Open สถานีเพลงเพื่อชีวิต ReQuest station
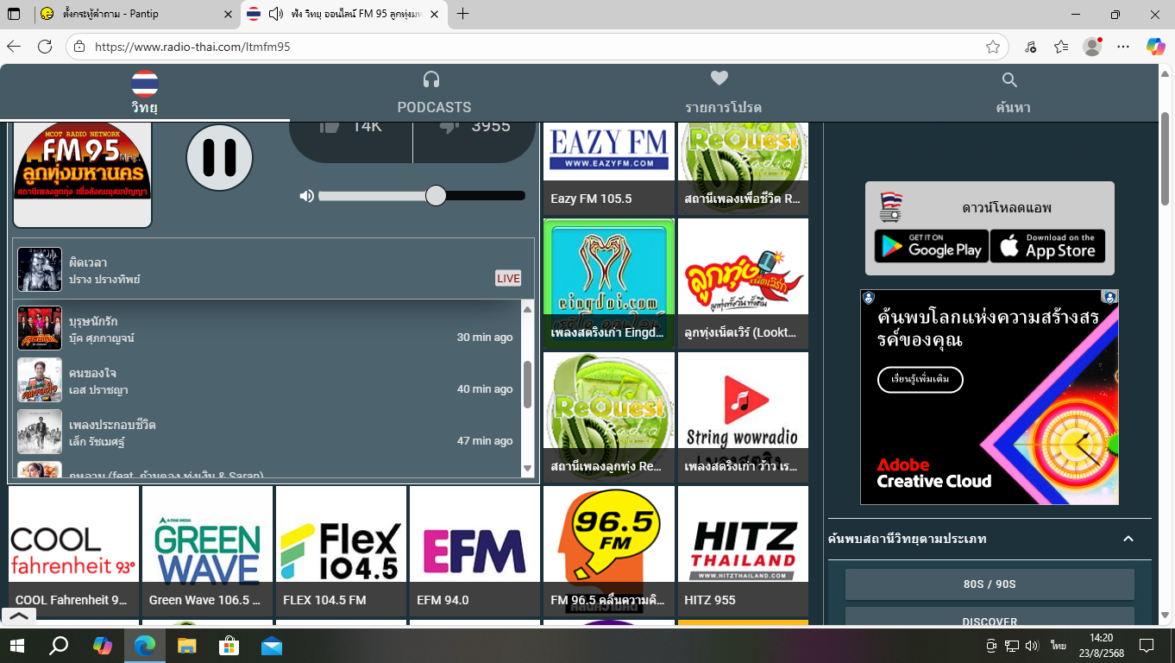1175x663 pixels. pyautogui.click(x=743, y=168)
